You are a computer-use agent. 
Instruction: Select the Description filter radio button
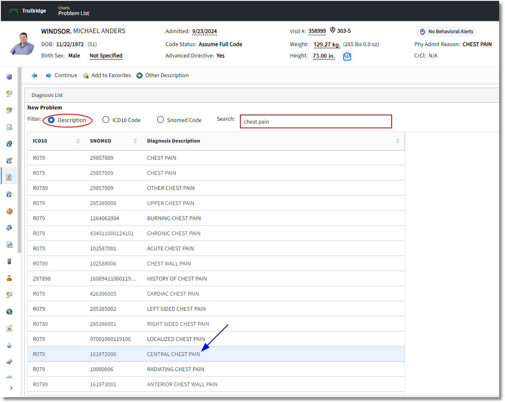[52, 120]
